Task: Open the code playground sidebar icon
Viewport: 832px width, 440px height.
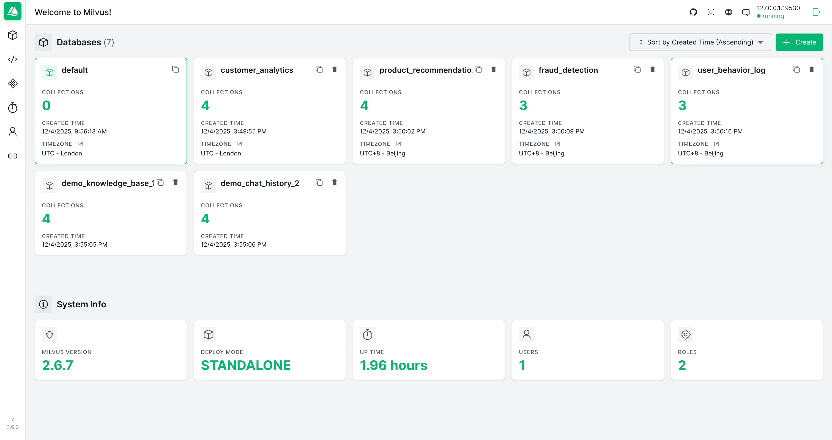Action: point(13,59)
